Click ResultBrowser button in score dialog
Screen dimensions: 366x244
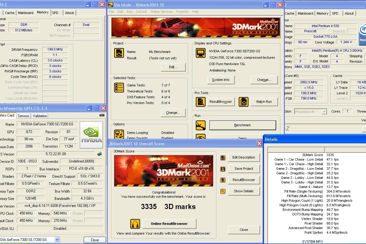pyautogui.click(x=244, y=180)
